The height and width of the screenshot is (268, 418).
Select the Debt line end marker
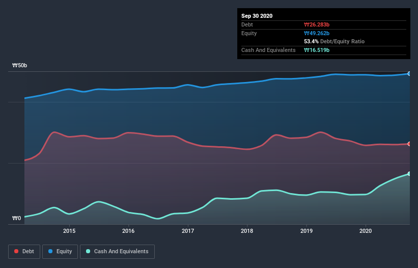point(409,144)
